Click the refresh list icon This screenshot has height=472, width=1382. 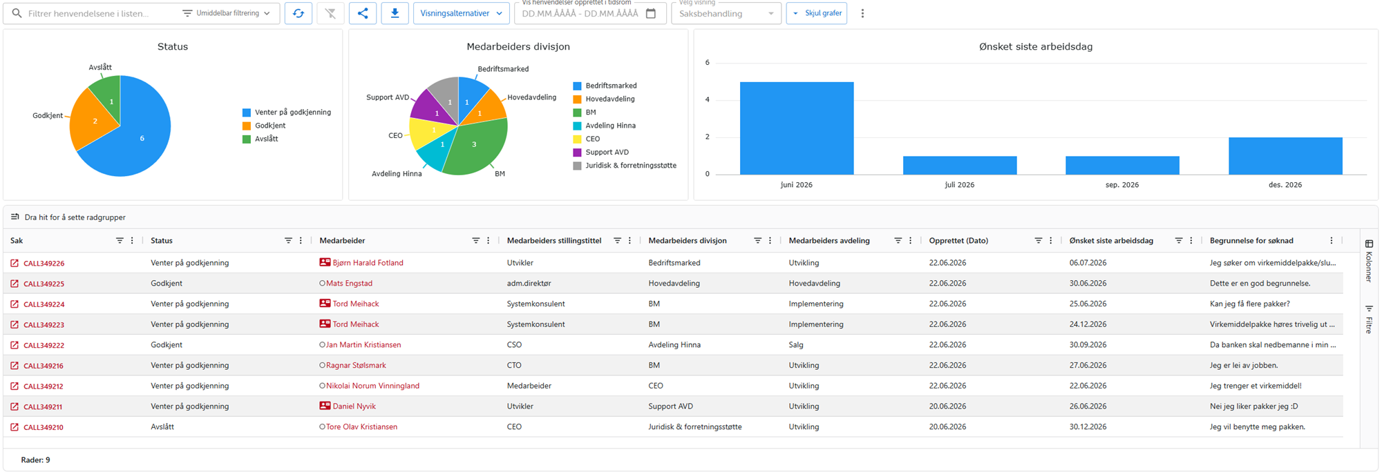click(299, 13)
